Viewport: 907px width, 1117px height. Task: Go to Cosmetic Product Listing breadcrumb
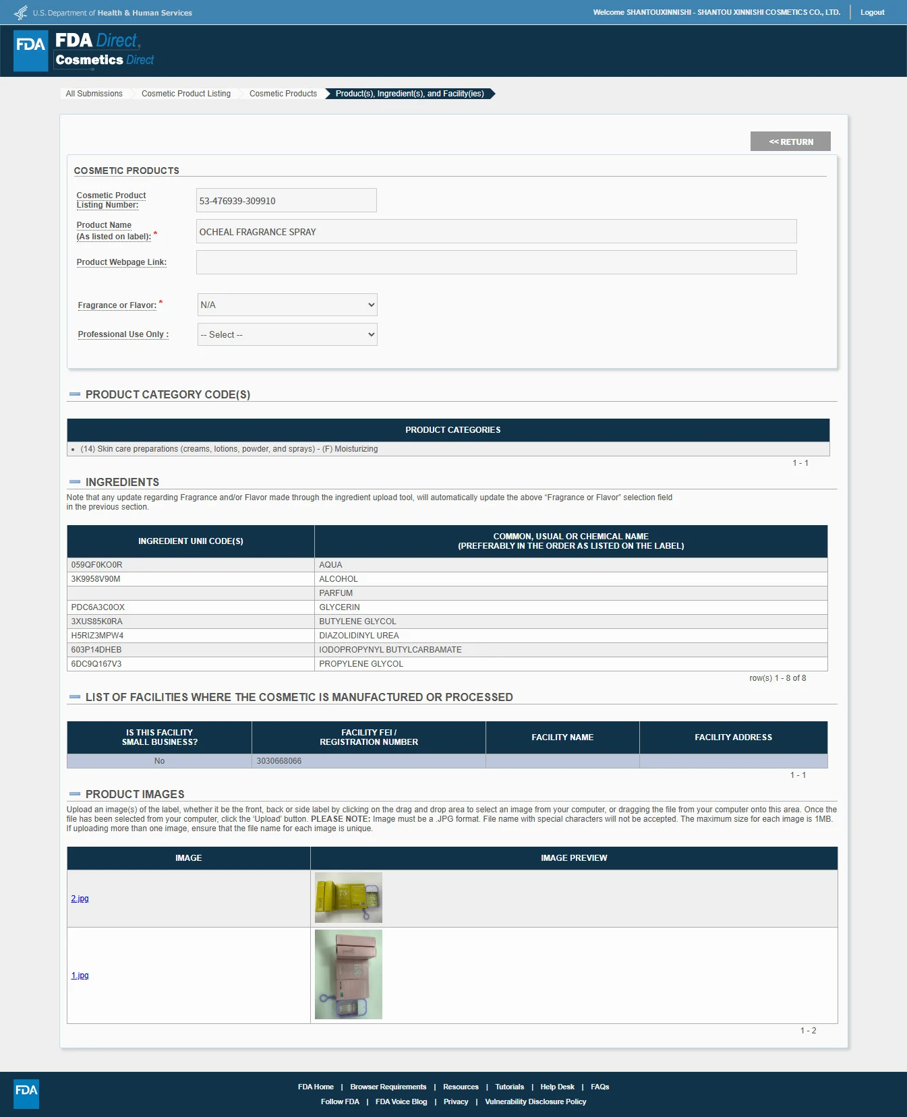[x=186, y=94]
